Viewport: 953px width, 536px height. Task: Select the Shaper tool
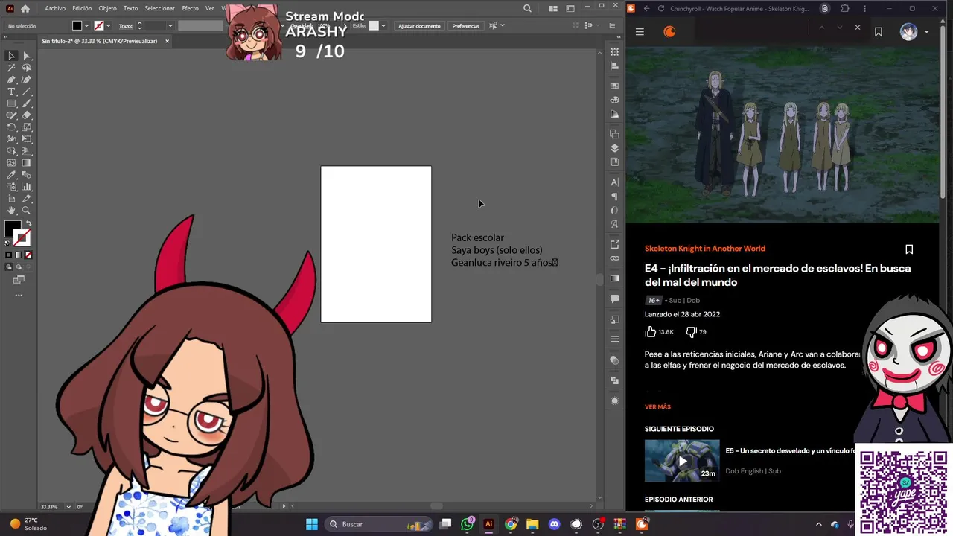coord(11,115)
